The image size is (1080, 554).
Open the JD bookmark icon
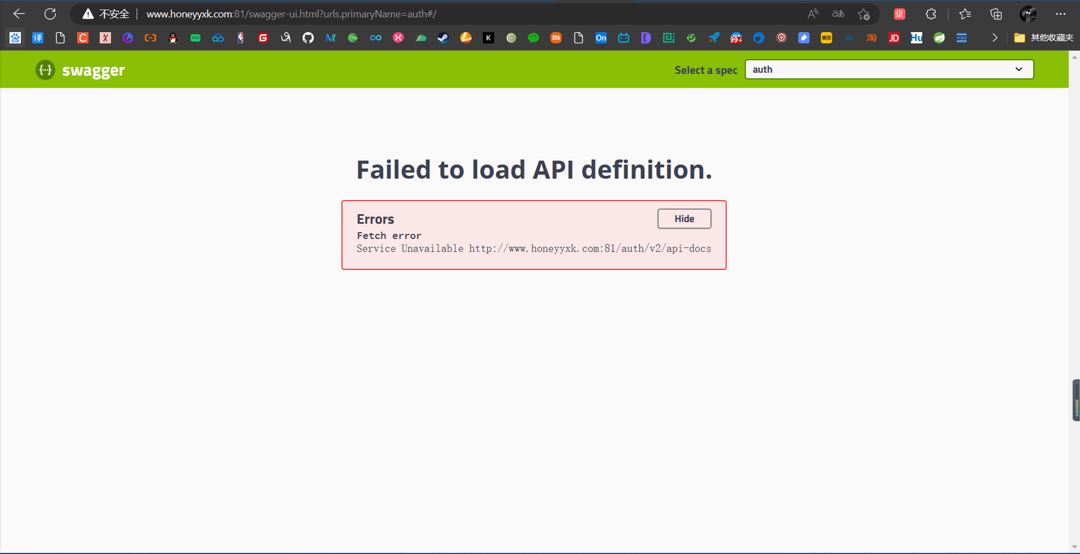894,38
